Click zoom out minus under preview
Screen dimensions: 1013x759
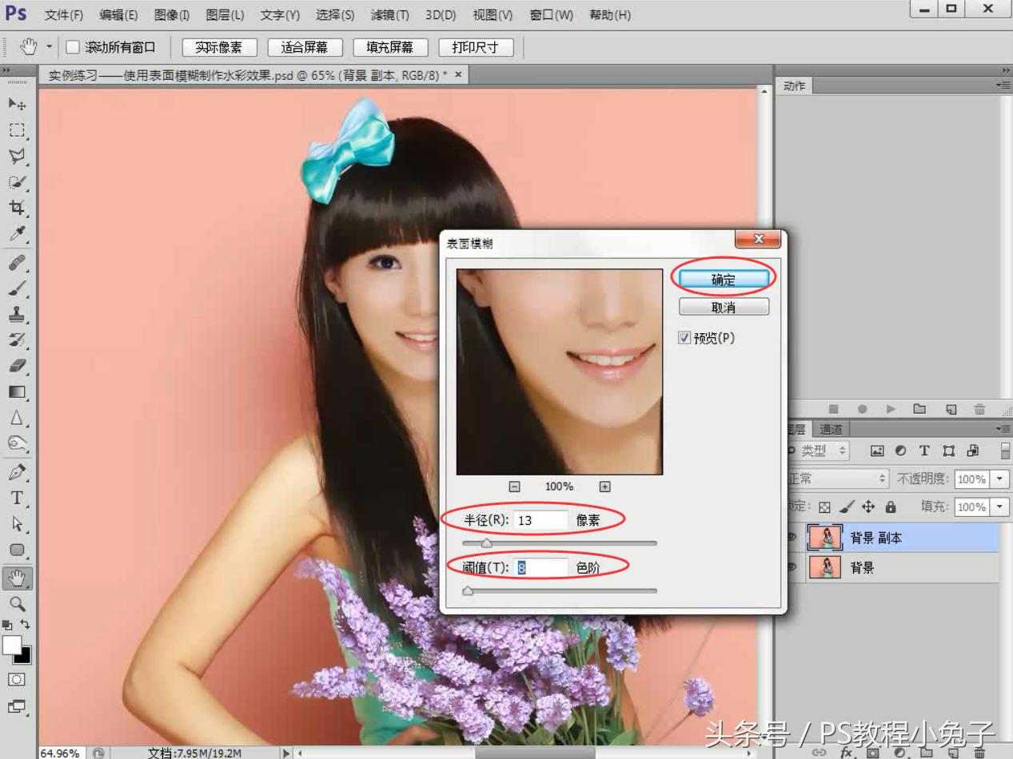(x=515, y=487)
